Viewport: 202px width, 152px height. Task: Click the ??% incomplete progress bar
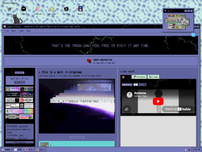tap(19, 142)
